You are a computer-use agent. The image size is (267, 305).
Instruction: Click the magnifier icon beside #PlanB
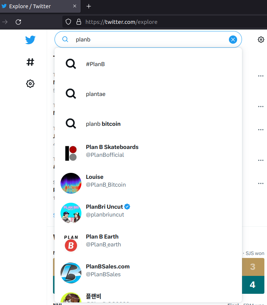[71, 64]
